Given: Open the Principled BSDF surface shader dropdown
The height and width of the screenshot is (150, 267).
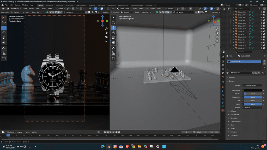Looking at the screenshot, I should (x=252, y=85).
